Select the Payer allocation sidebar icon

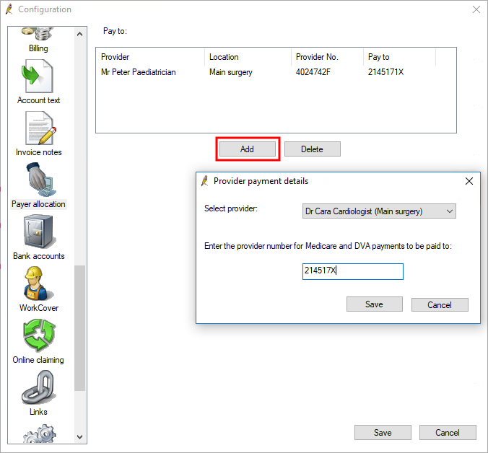[x=40, y=180]
